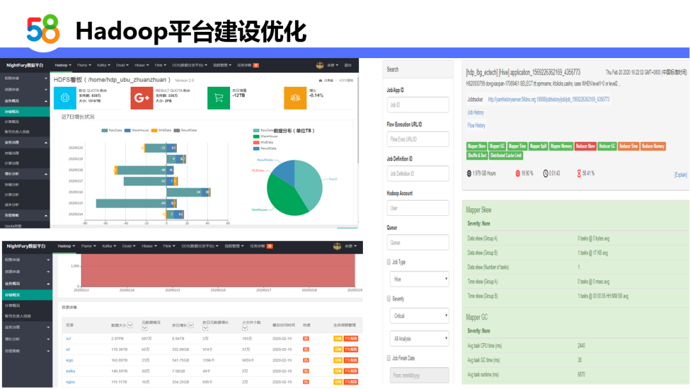Click the orange badge next to 任务诊断 in HDFS看板 navbar
The width and height of the screenshot is (690, 389).
click(256, 65)
